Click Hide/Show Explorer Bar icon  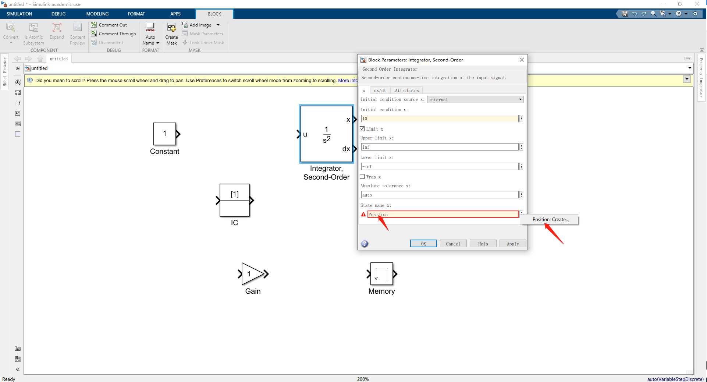tap(18, 68)
